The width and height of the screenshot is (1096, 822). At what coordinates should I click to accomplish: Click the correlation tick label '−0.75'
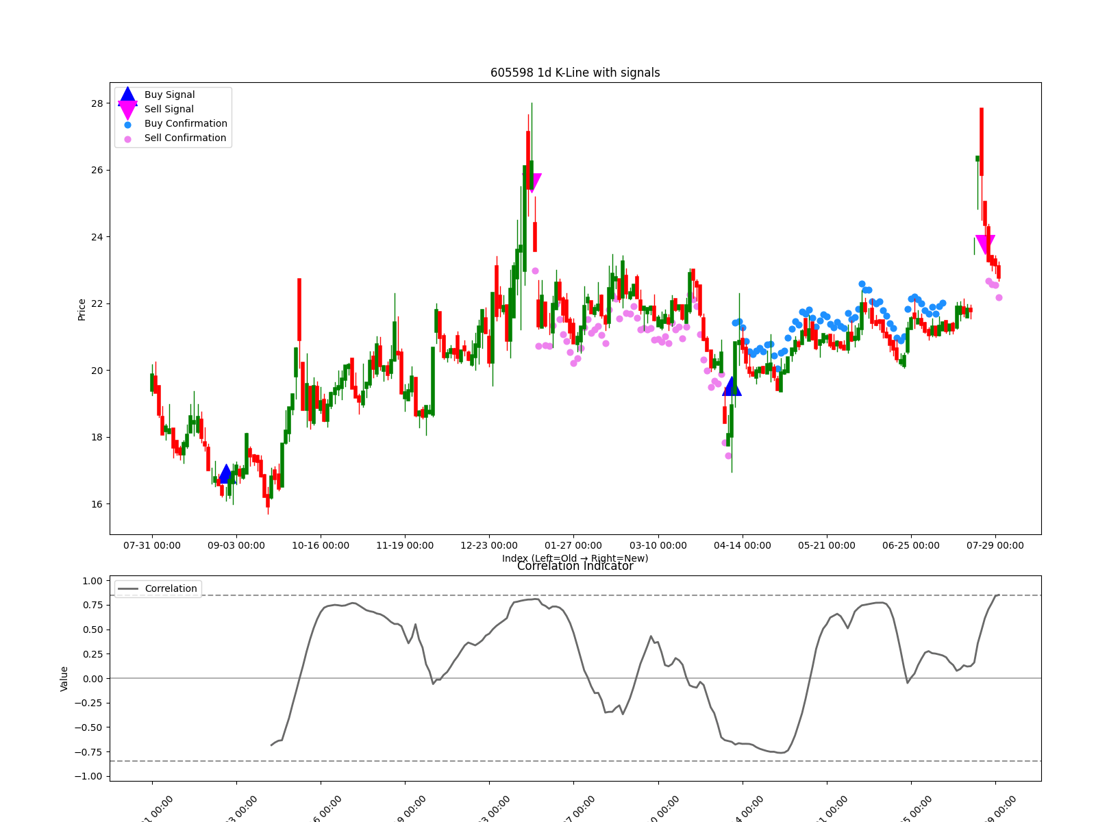pyautogui.click(x=88, y=752)
